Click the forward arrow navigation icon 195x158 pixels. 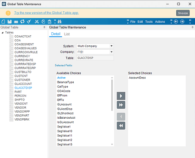182,22
